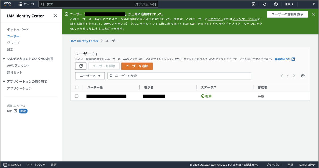Follow the アプリケーション link in the banner
Screen dimensions: 319x168
(x=245, y=19)
